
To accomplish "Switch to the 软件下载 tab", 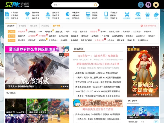I will click(x=57, y=26).
